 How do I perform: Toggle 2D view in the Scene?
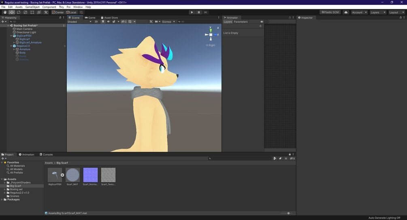[96, 22]
